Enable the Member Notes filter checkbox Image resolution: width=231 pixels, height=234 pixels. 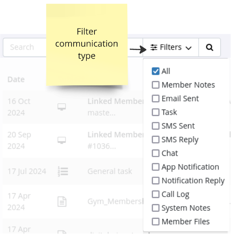point(156,85)
